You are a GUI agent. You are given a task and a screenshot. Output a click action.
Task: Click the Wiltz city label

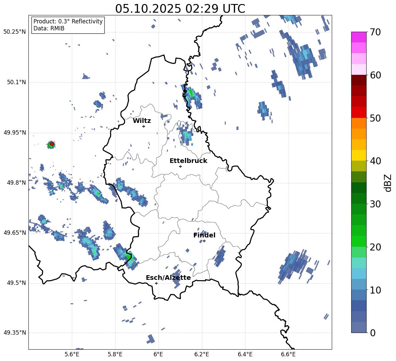142,121
